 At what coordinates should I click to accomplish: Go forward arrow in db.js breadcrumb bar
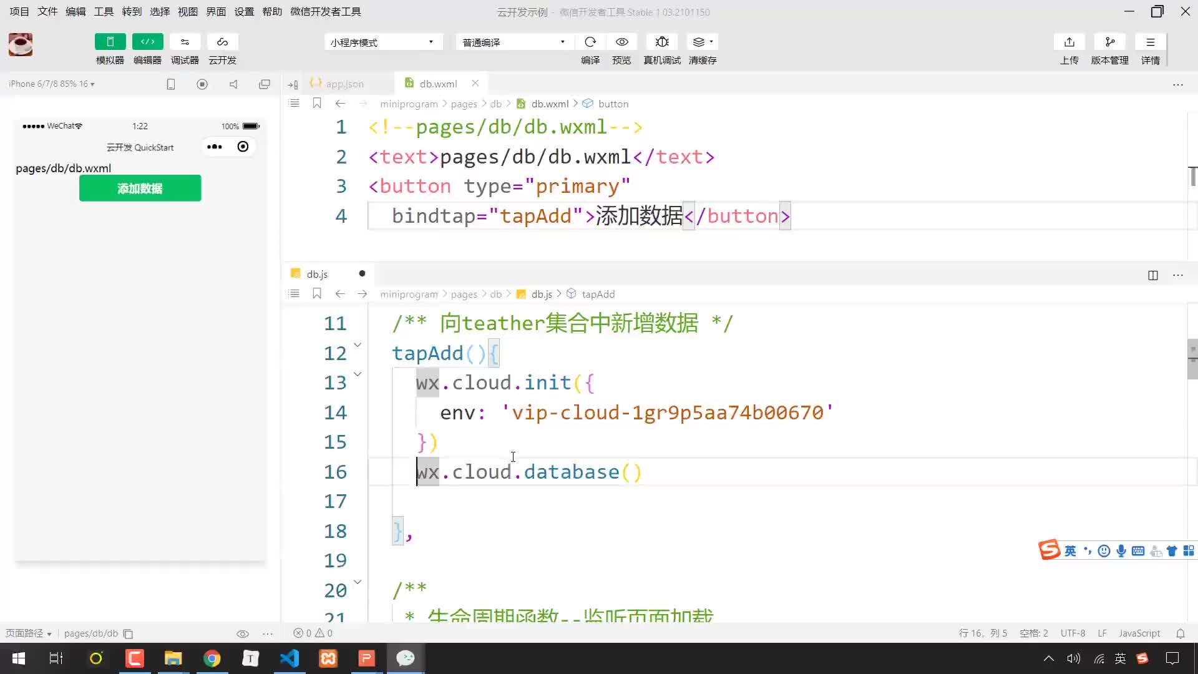pos(363,294)
